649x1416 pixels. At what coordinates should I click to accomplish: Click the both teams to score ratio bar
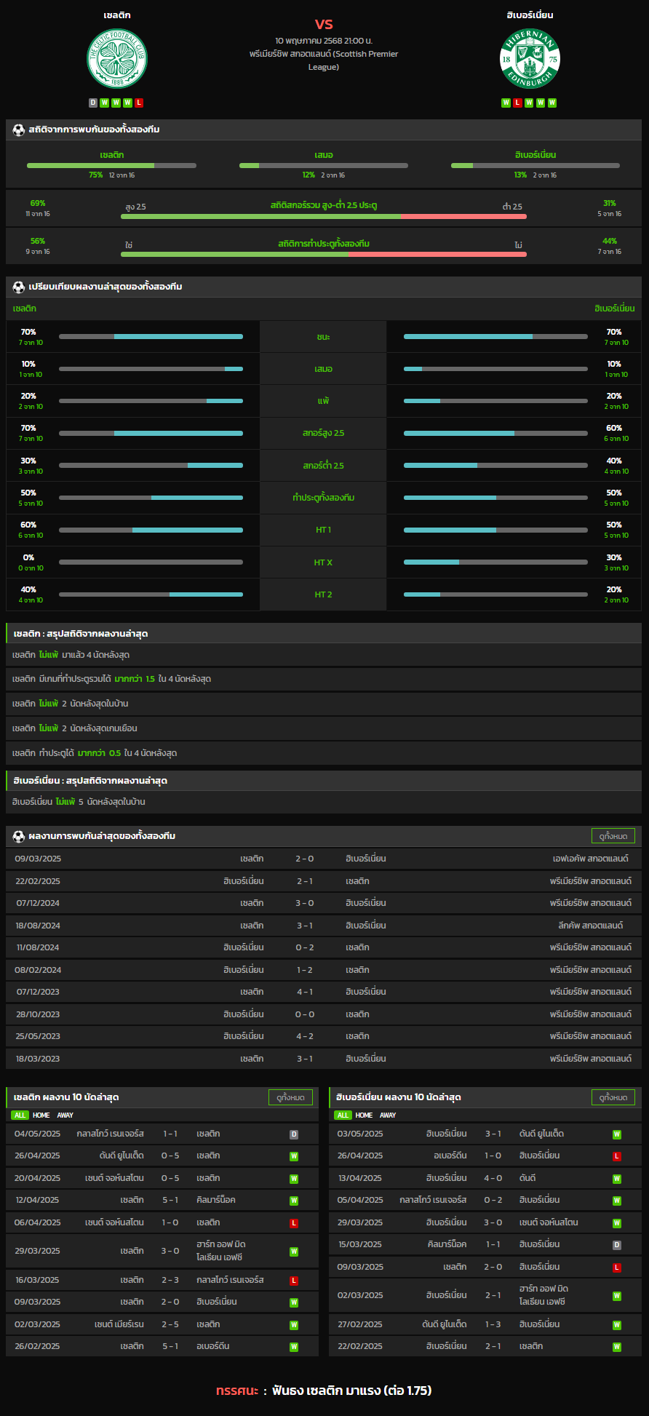point(324,254)
